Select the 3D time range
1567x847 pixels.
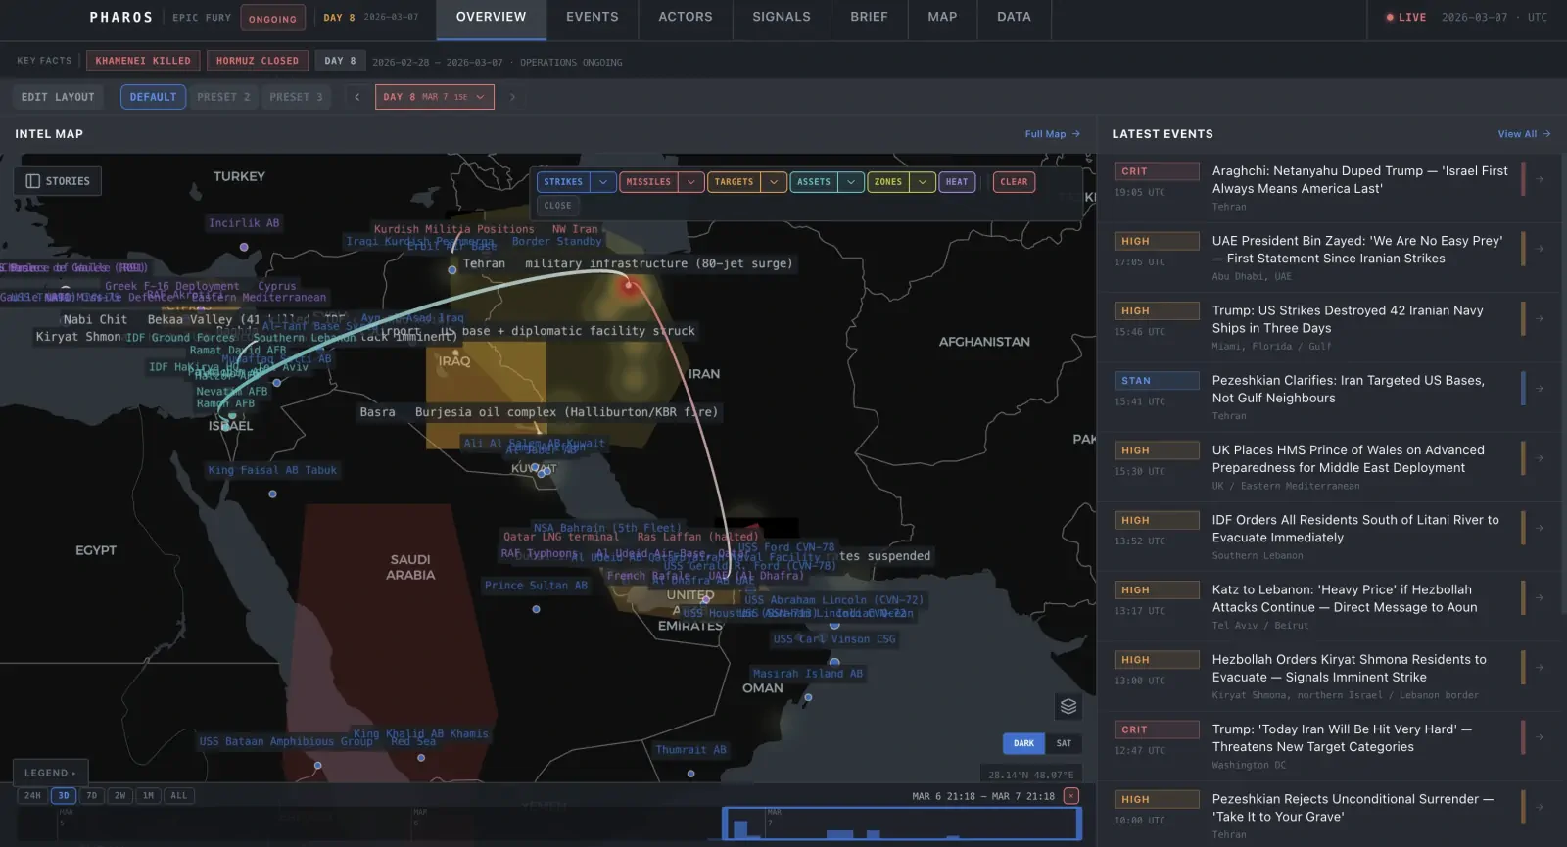click(64, 796)
